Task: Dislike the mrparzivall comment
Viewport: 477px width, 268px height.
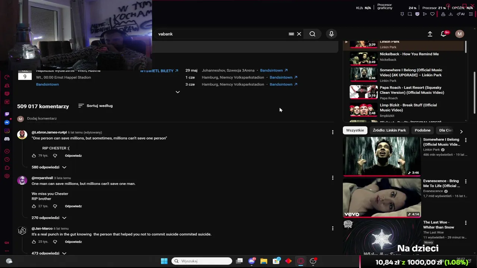Action: 55,206
